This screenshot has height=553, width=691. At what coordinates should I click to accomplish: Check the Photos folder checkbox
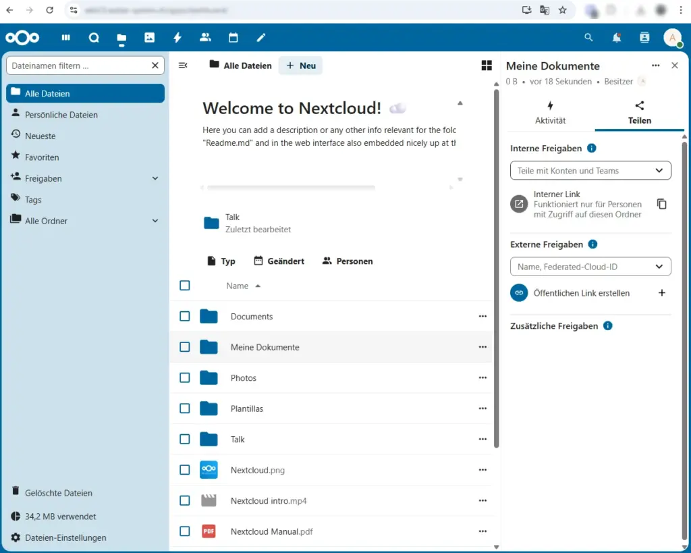point(185,378)
